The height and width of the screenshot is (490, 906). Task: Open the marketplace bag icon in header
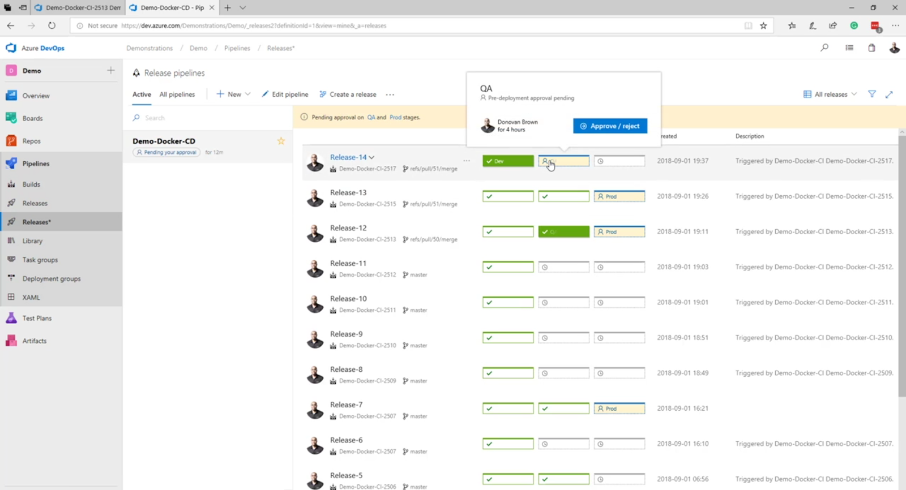[x=872, y=48]
